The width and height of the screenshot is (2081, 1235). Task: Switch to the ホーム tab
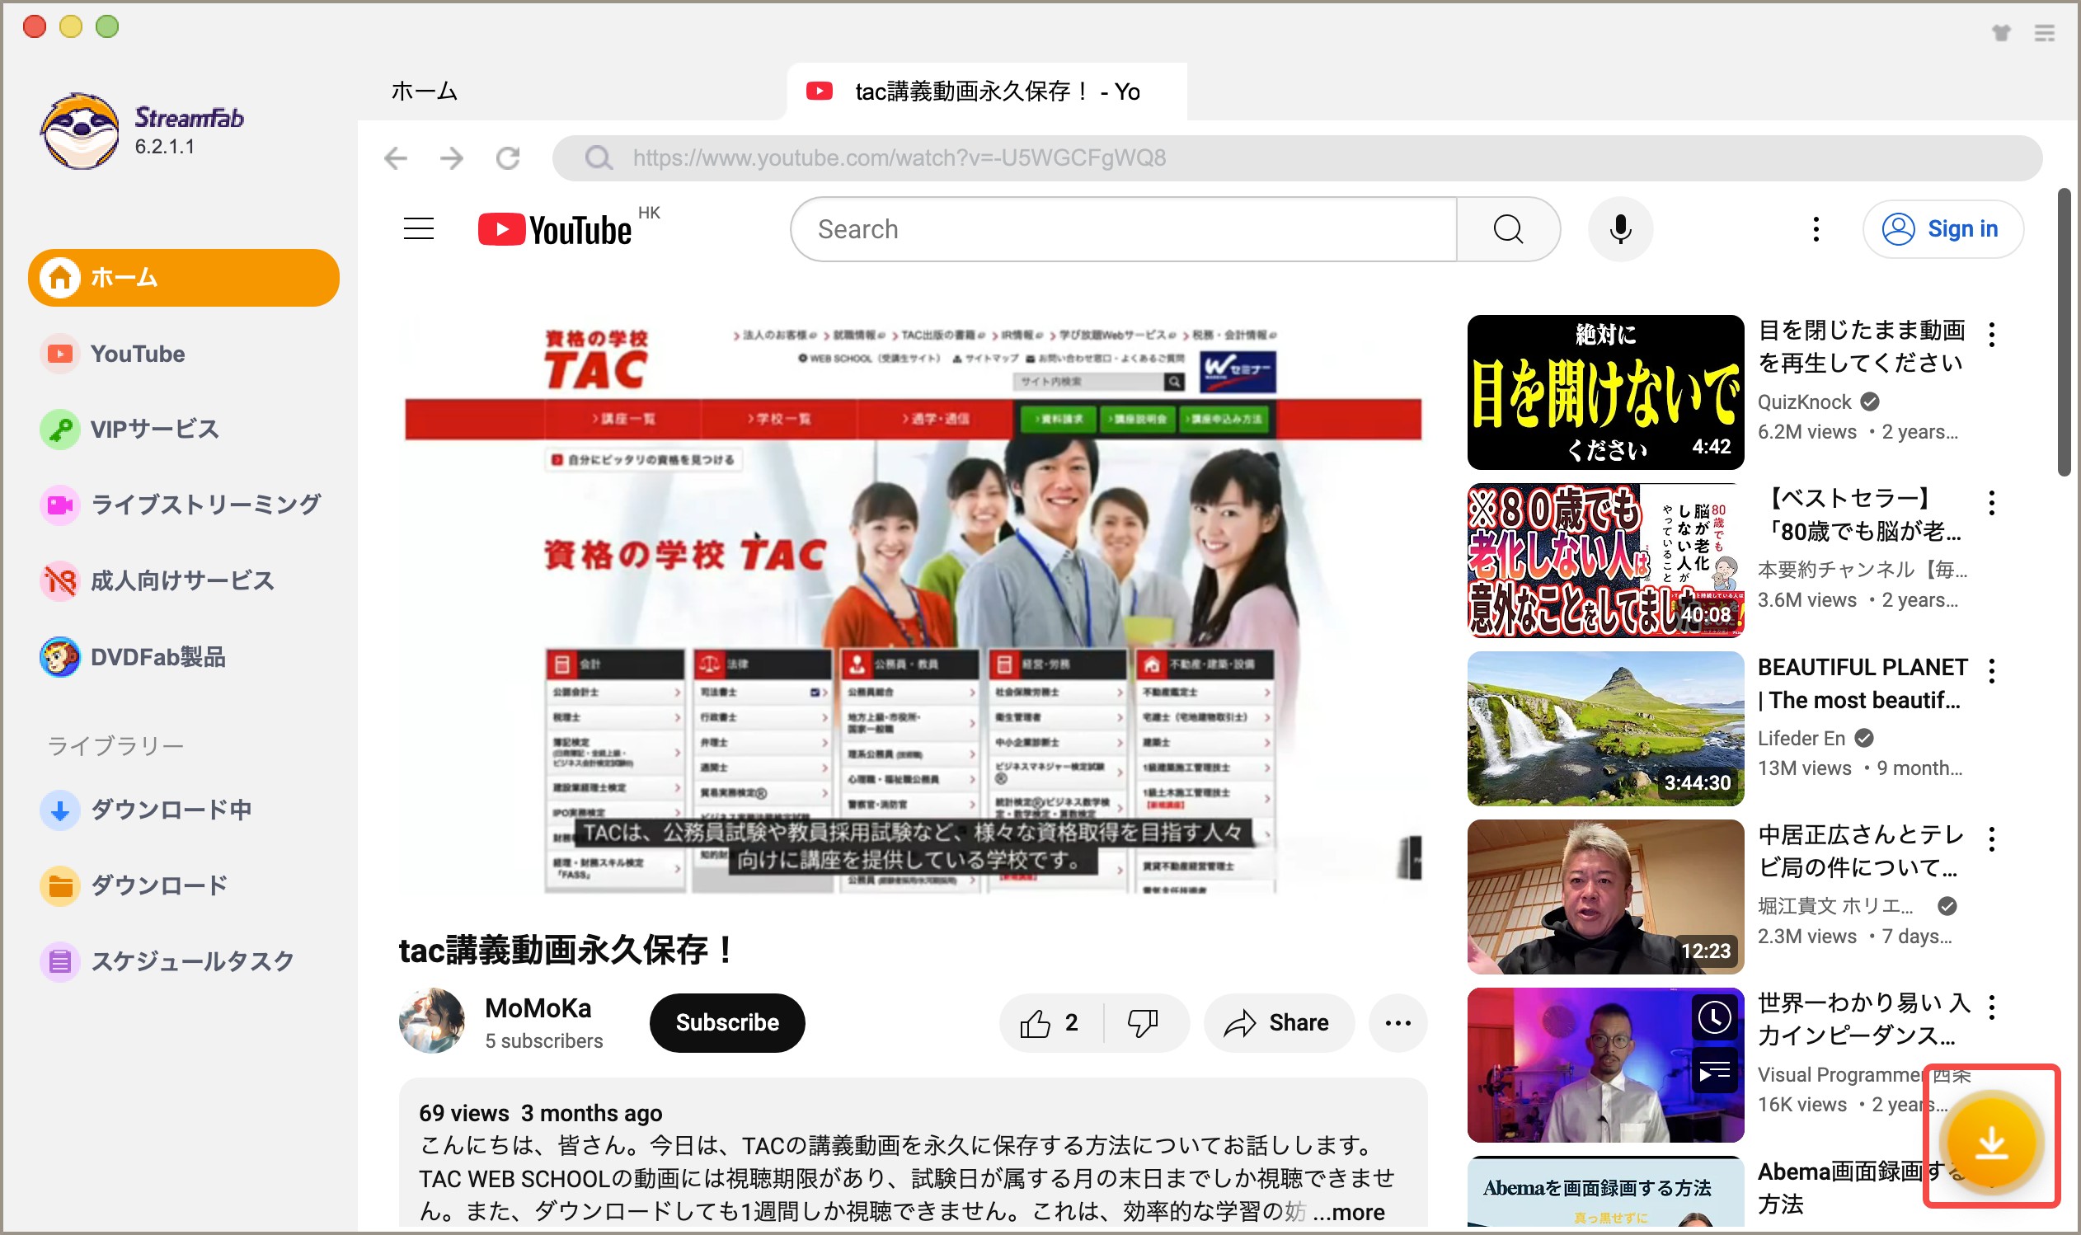point(425,91)
